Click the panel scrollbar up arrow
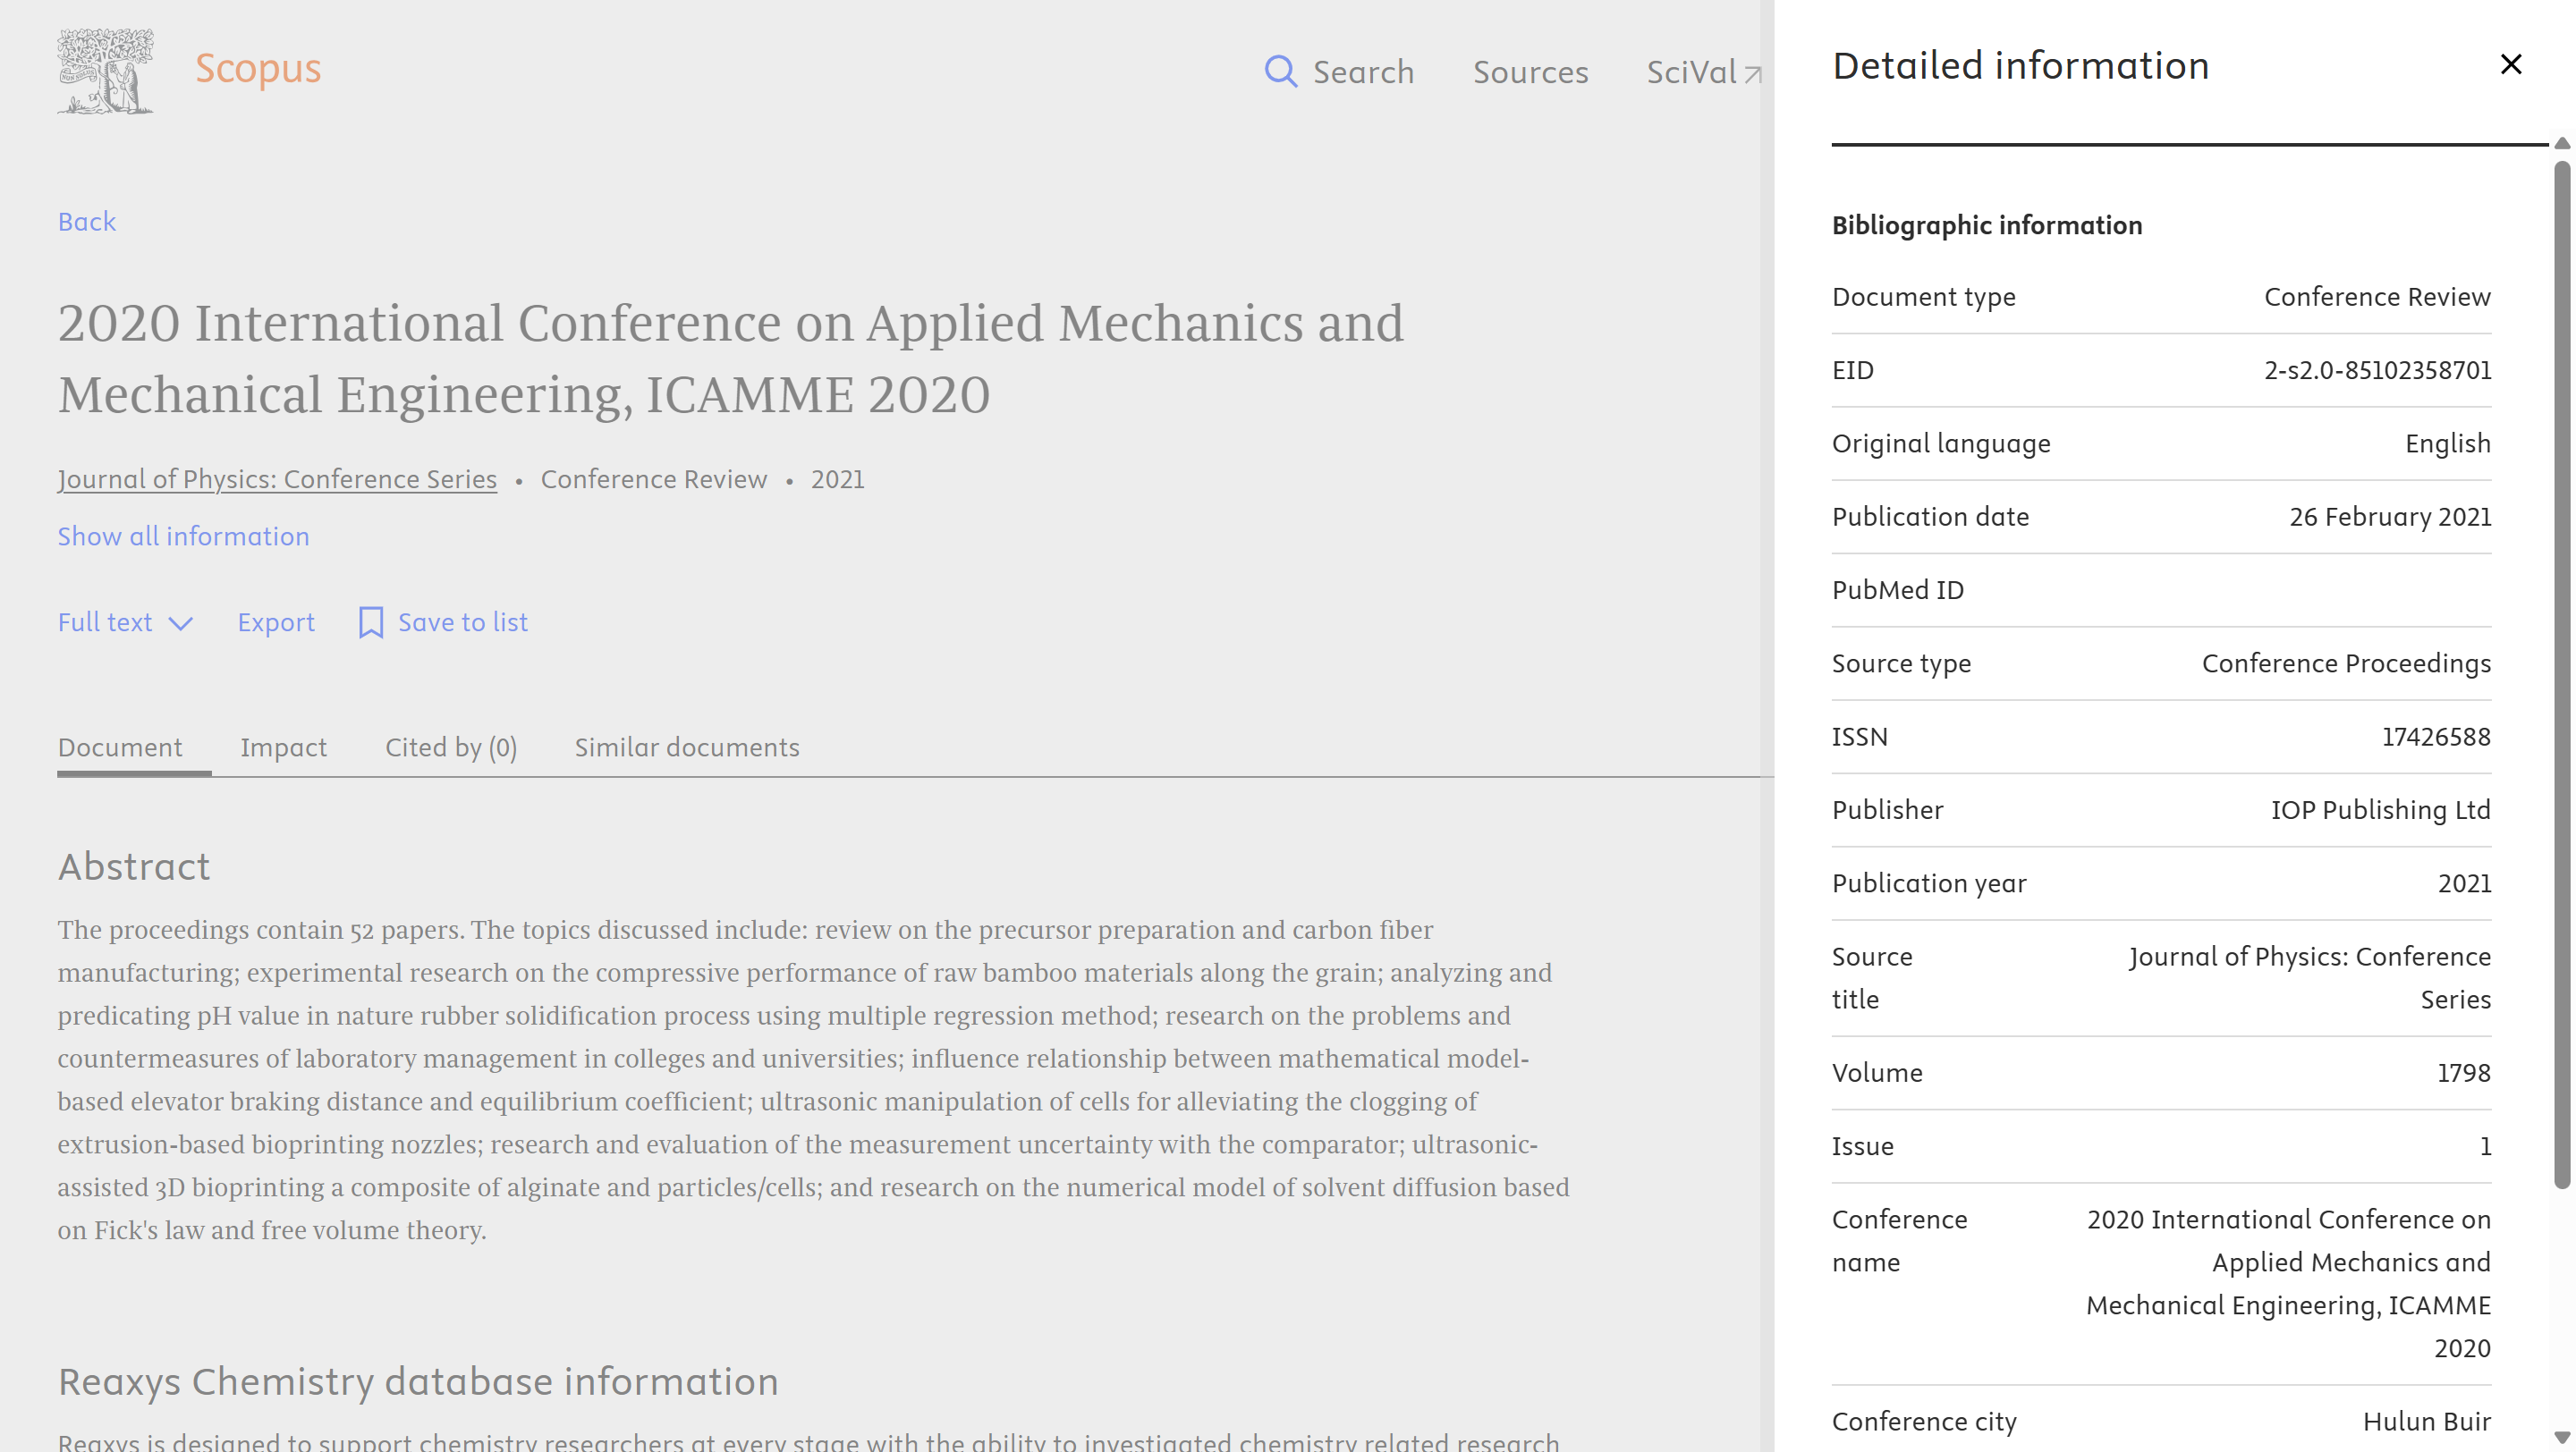 pos(2562,144)
